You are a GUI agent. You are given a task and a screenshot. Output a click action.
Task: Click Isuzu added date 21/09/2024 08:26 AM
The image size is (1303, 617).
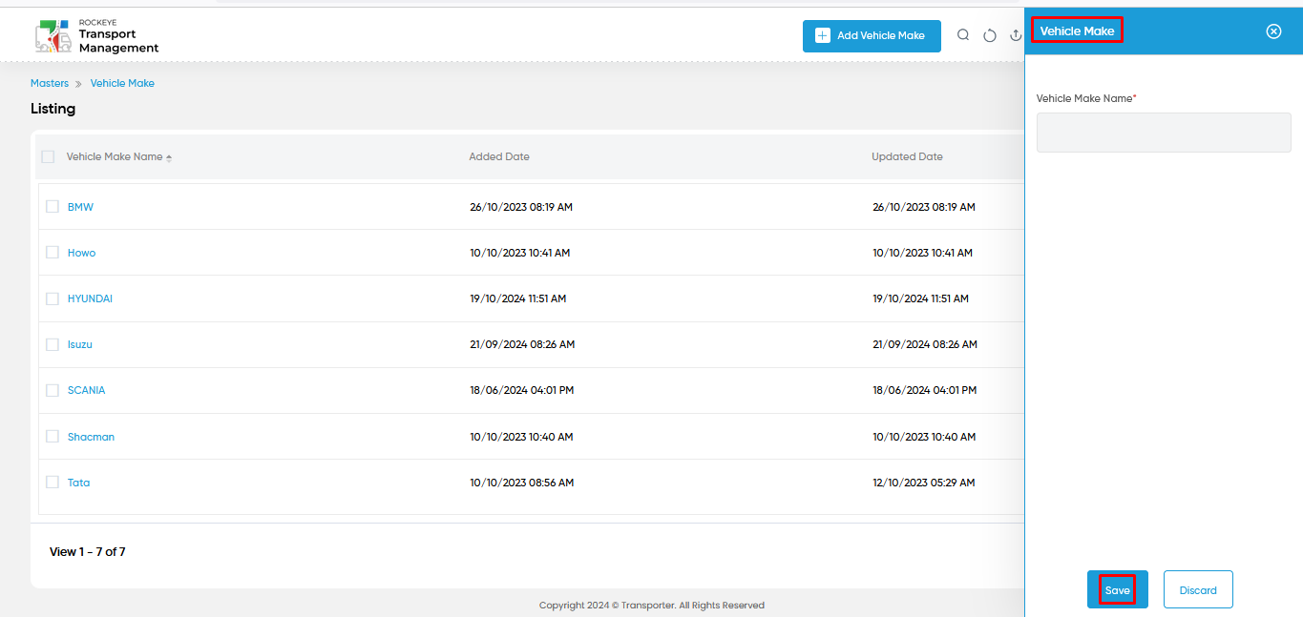(x=522, y=344)
